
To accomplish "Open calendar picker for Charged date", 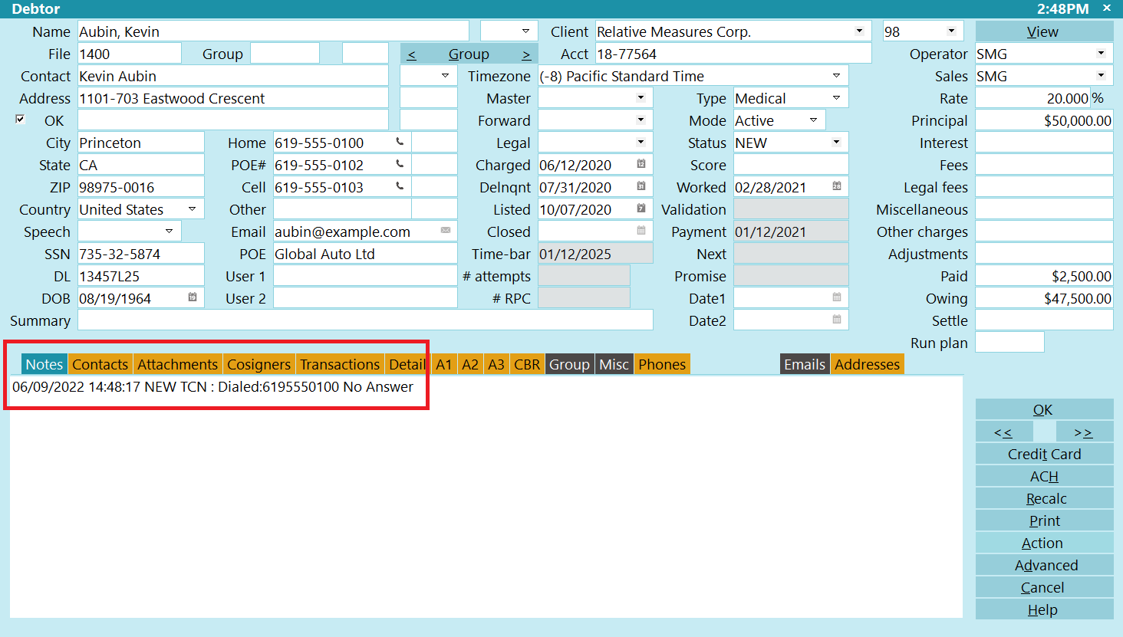I will click(641, 165).
